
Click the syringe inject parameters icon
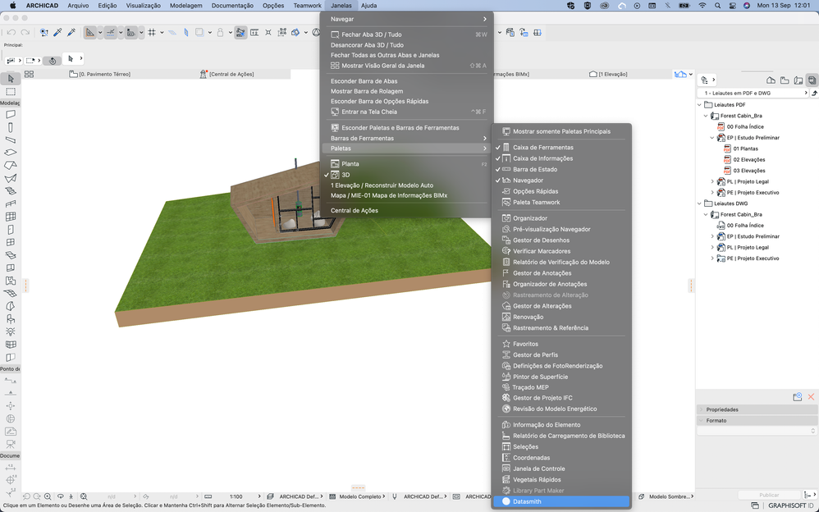point(71,33)
